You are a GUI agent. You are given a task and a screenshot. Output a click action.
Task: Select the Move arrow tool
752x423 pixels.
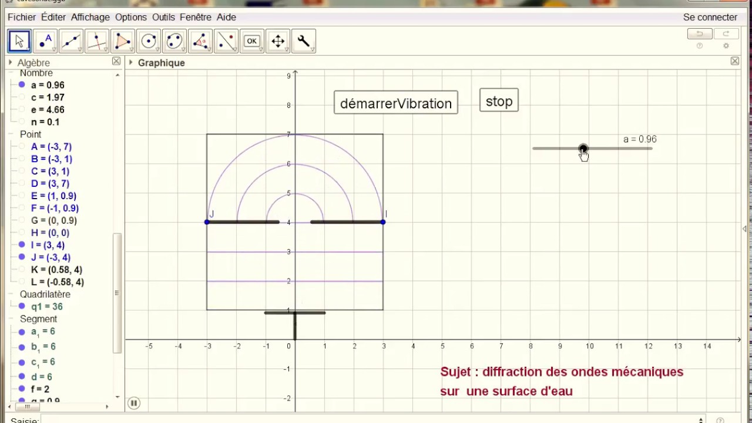(x=19, y=41)
